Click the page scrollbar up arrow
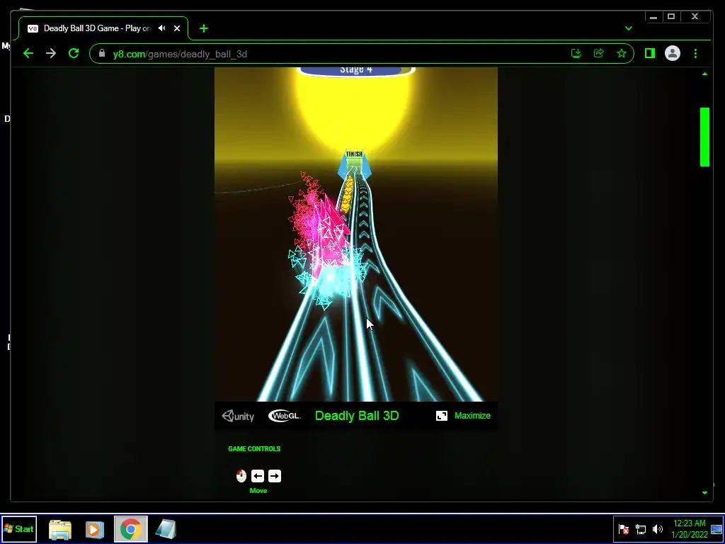Screen dimensions: 725x544 (x=704, y=74)
